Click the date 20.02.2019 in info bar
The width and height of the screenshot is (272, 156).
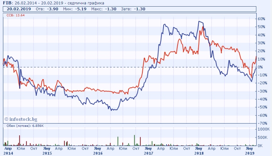[x=19, y=9]
